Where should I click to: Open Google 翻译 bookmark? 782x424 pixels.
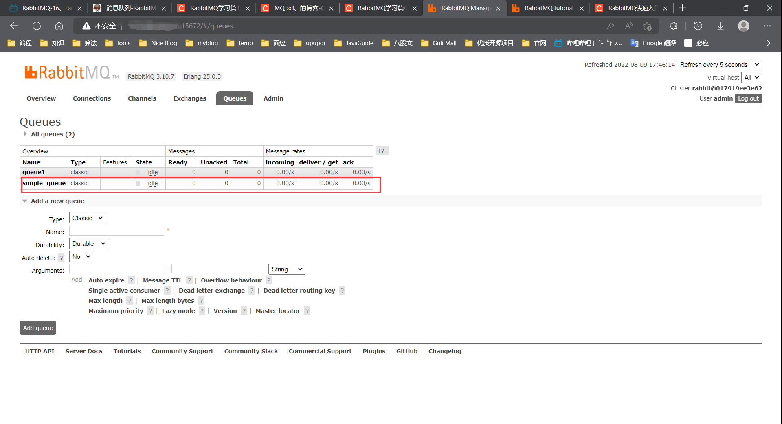[x=653, y=43]
